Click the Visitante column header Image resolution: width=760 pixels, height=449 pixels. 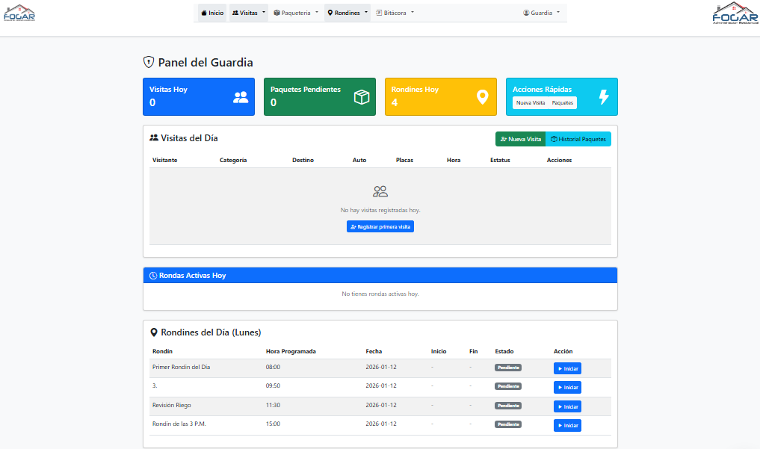click(x=165, y=161)
